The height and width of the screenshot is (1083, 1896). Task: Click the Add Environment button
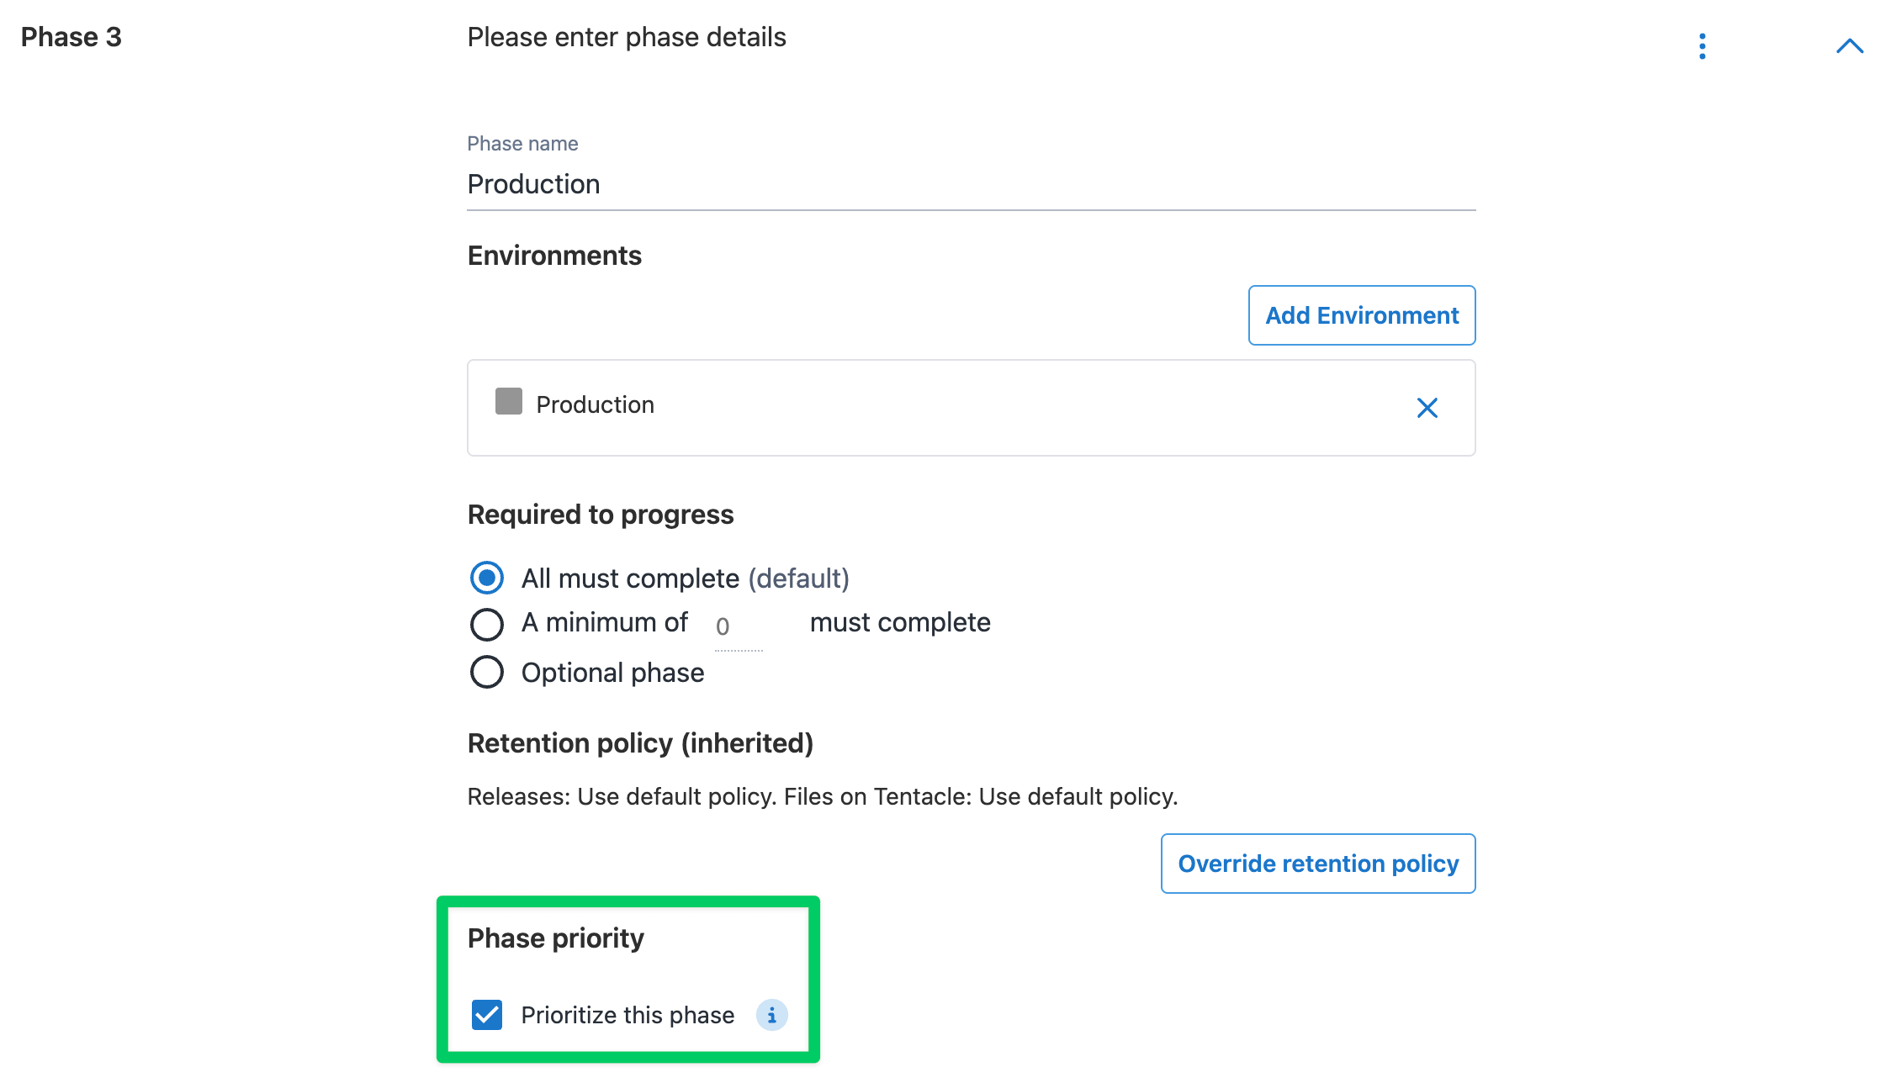coord(1361,315)
